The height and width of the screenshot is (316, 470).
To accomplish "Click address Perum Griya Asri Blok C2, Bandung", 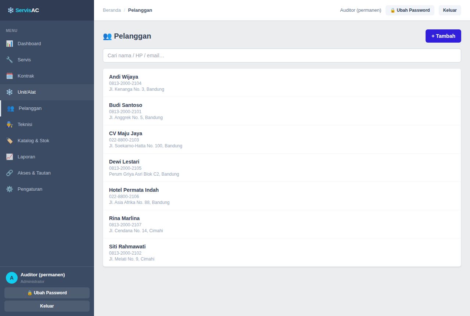I will (144, 174).
